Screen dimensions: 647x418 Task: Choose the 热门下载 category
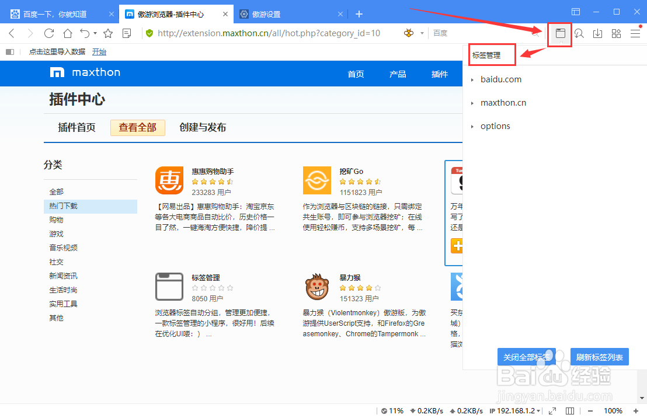pos(91,206)
